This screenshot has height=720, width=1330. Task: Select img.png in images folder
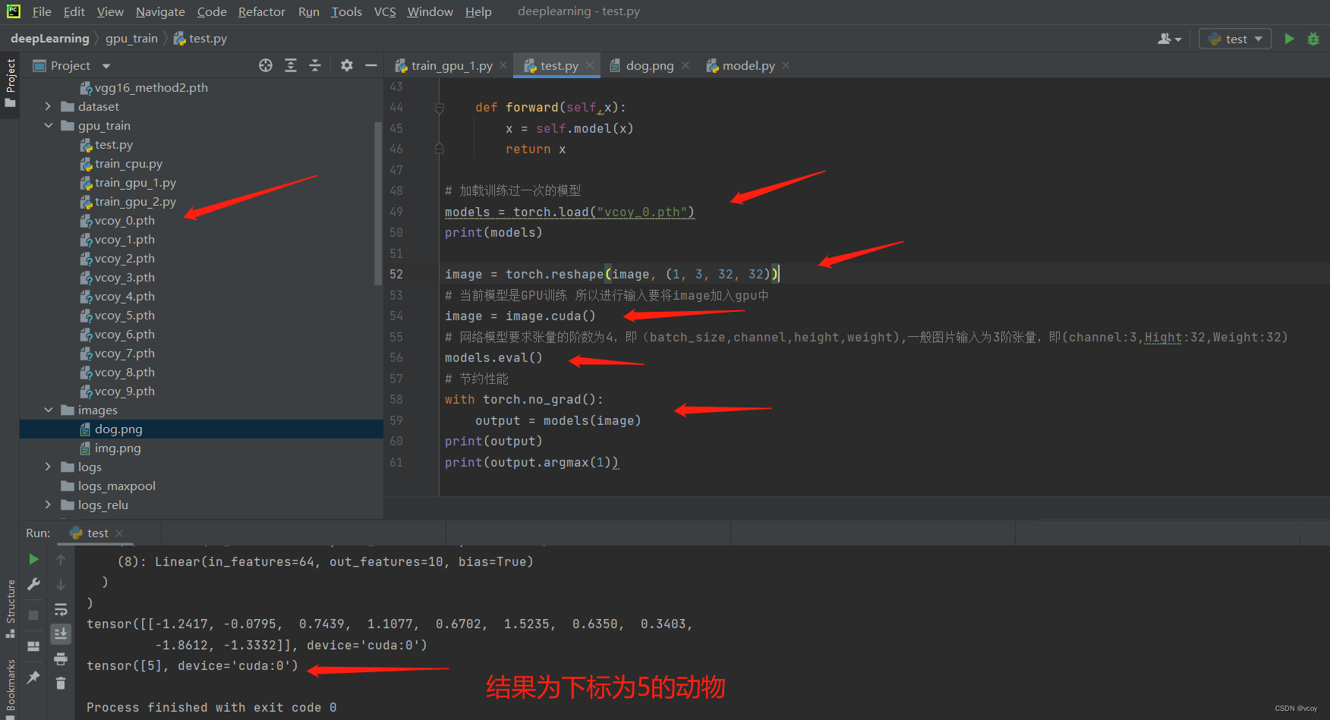pyautogui.click(x=118, y=448)
